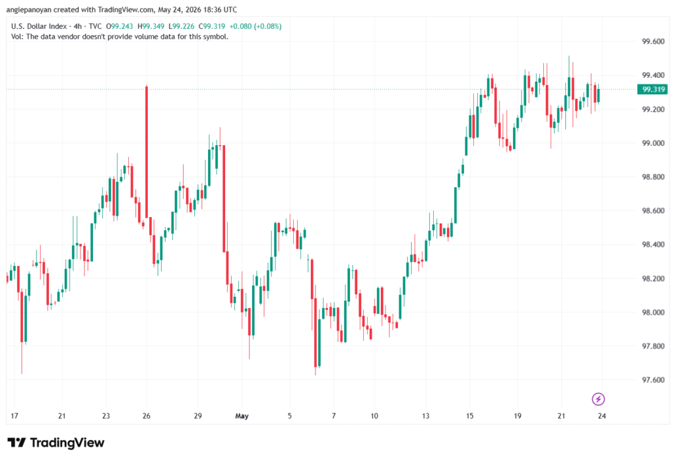Click the TVC source label

point(95,26)
